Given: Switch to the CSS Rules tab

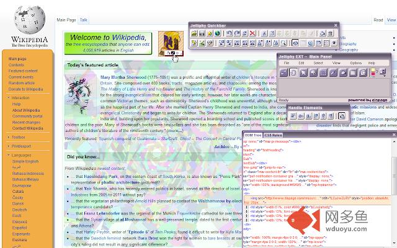Looking at the screenshot, I should coord(273,135).
